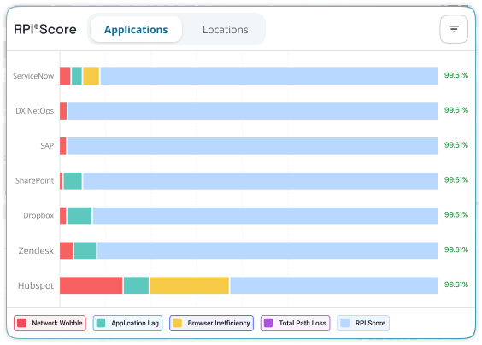Select the ServiceNow row label
The image size is (482, 345).
[x=33, y=76]
